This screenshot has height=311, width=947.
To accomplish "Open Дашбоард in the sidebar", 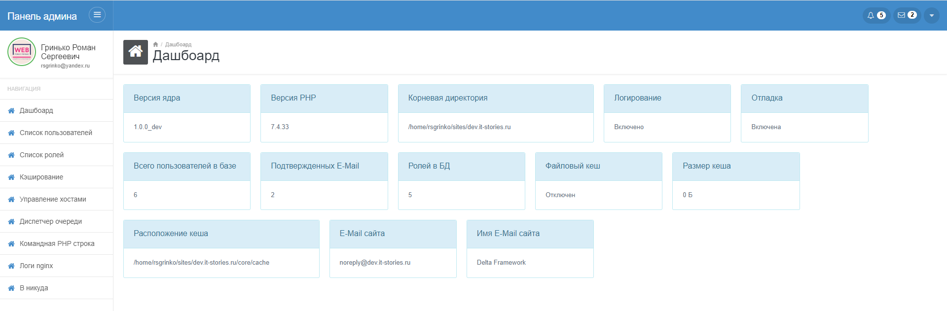I will tap(36, 110).
